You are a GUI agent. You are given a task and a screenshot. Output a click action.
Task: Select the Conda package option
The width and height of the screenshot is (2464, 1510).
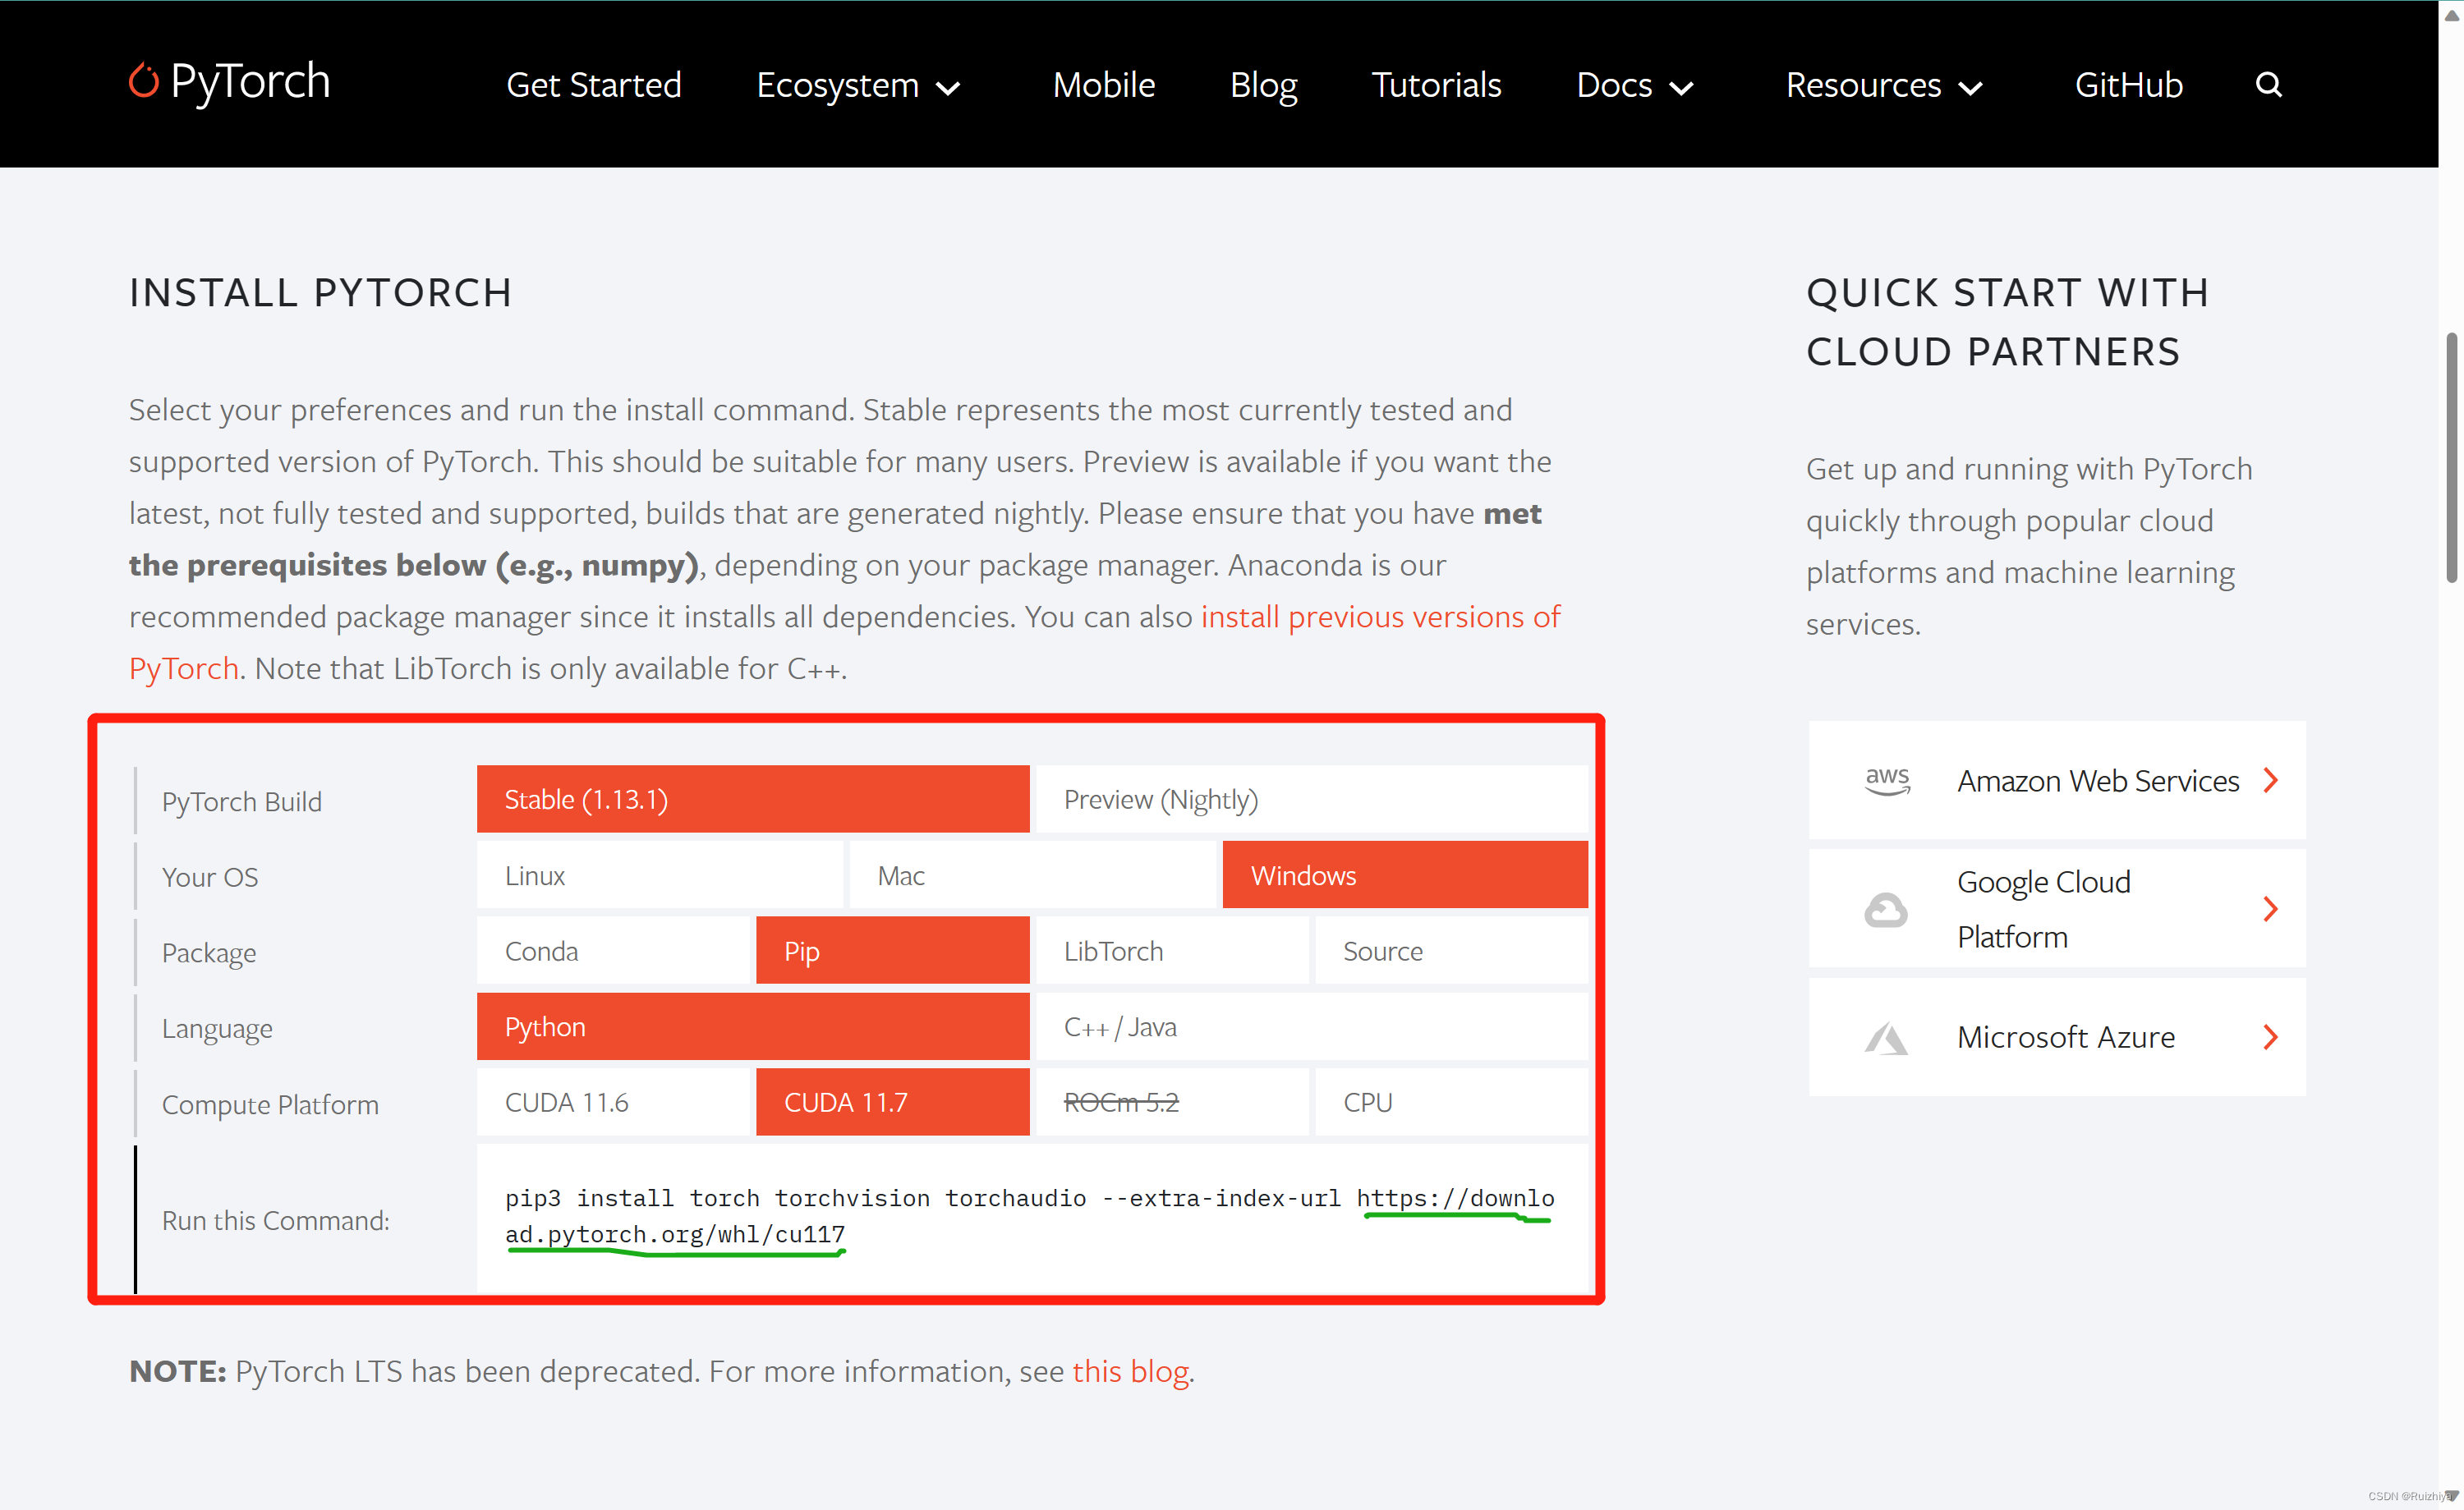[x=613, y=950]
